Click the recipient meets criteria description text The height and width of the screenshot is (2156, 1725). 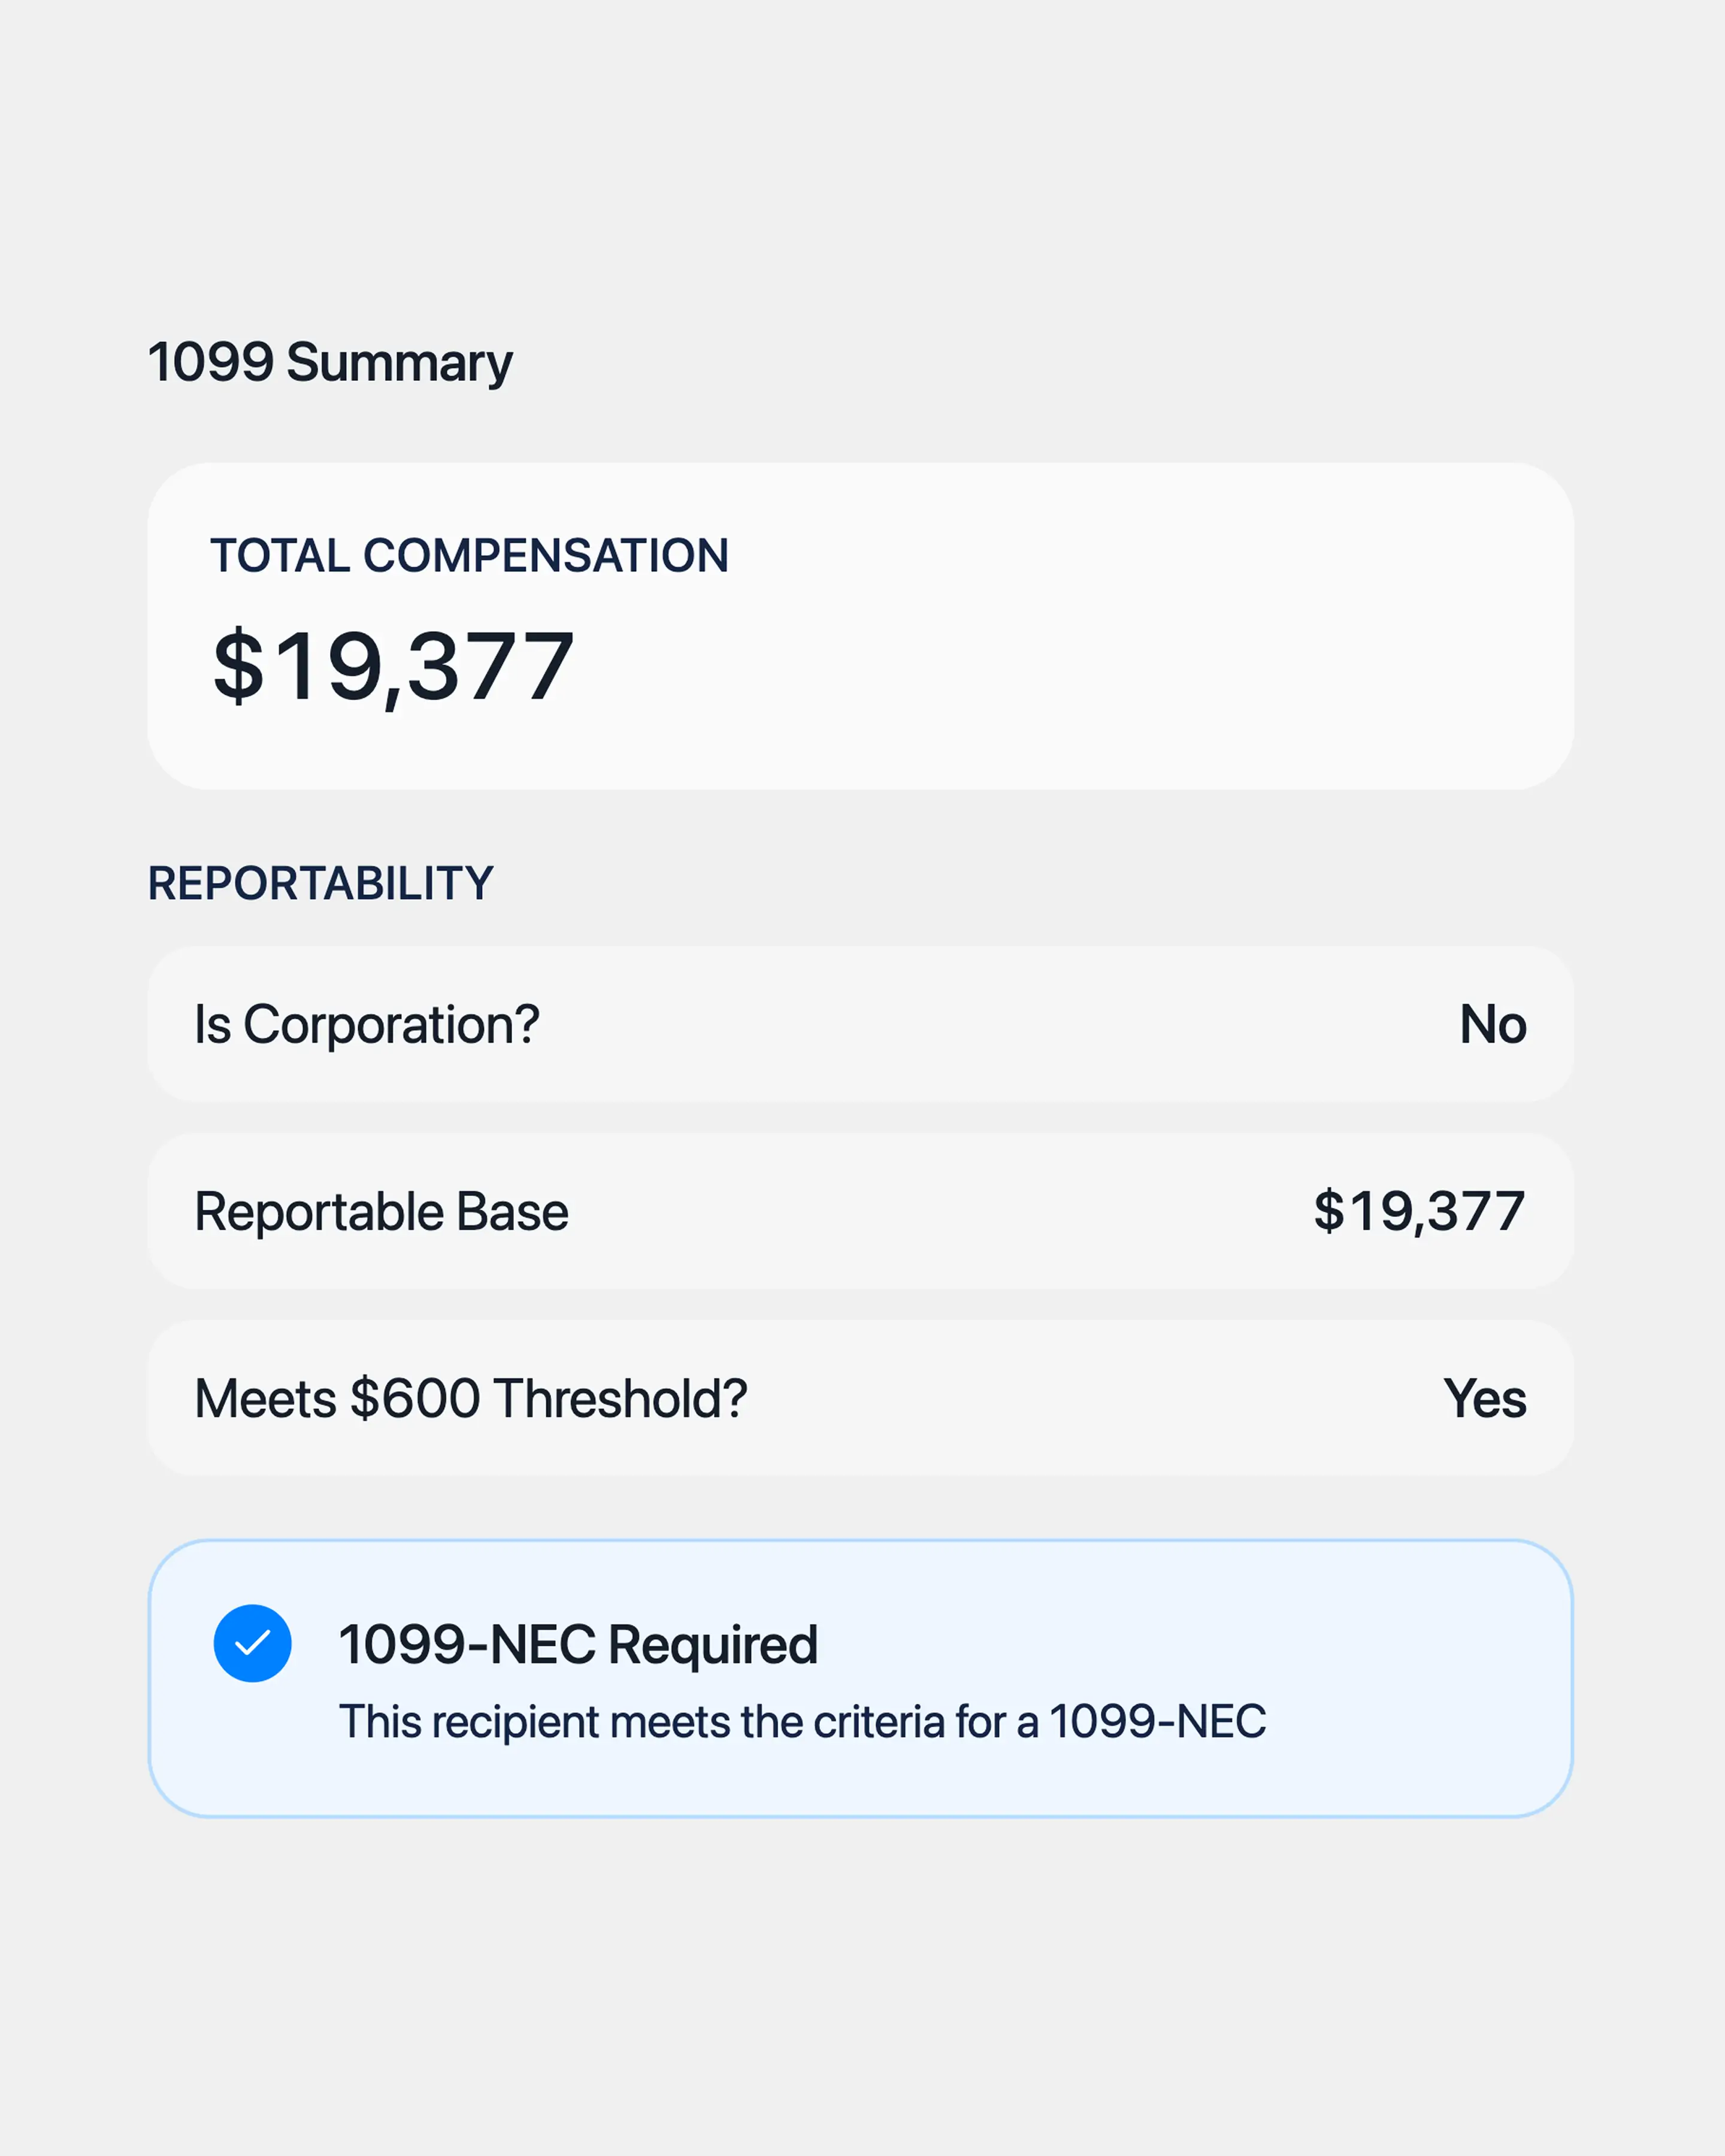pos(802,1722)
